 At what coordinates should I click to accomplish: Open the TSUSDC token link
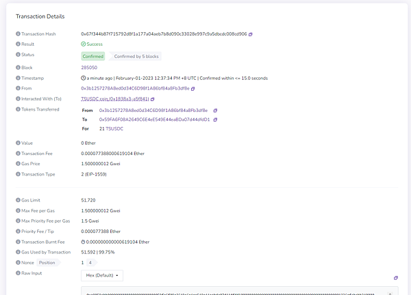[x=114, y=128]
